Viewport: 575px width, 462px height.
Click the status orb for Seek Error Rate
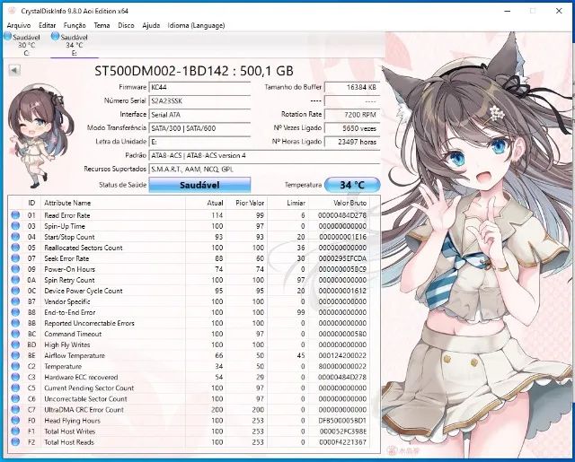(15, 258)
